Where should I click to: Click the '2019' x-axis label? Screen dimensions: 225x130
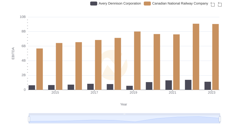pyautogui.click(x=133, y=92)
